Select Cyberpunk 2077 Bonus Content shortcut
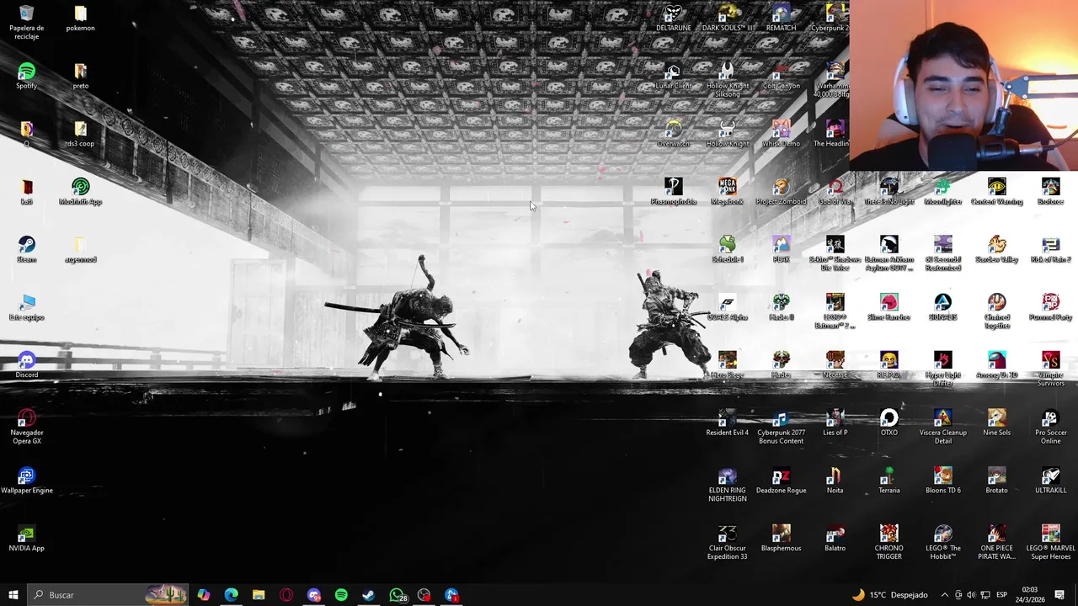The width and height of the screenshot is (1078, 606). tap(781, 427)
